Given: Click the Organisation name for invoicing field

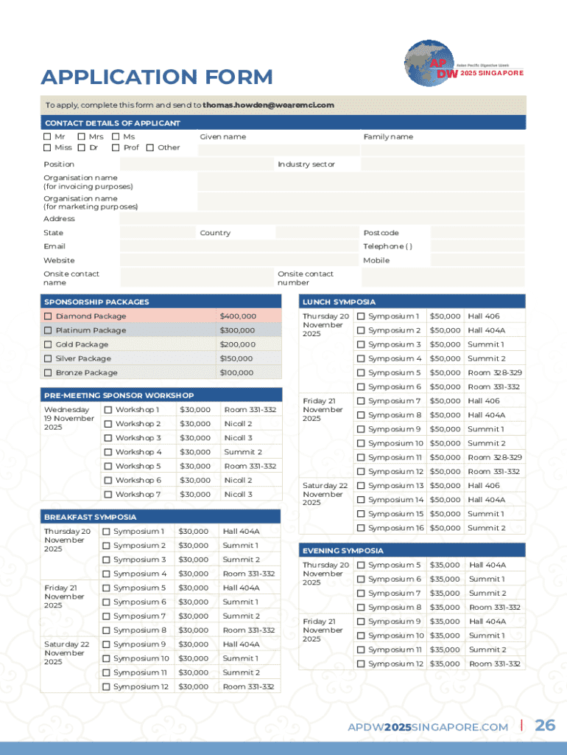Looking at the screenshot, I should click(361, 182).
